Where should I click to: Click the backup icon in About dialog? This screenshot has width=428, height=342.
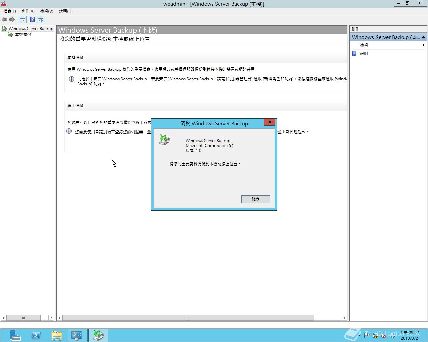pos(164,140)
